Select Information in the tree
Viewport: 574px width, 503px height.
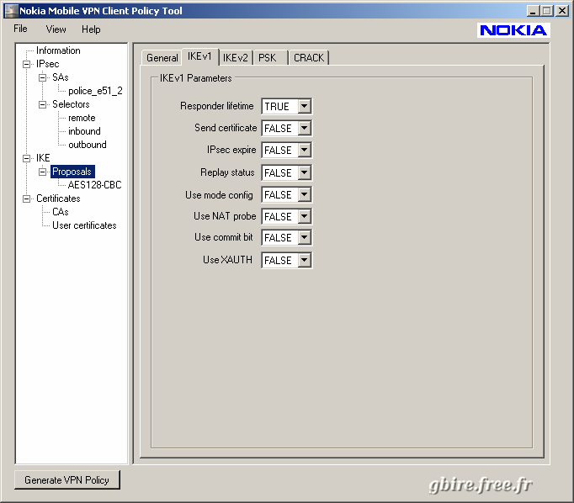pos(58,50)
